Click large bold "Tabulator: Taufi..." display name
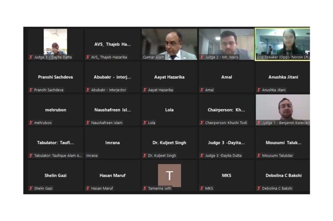This screenshot has width=333, height=221. (55, 143)
